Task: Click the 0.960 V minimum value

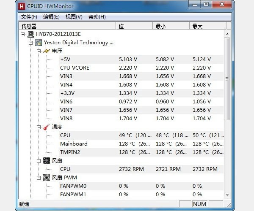Action: (x=165, y=102)
